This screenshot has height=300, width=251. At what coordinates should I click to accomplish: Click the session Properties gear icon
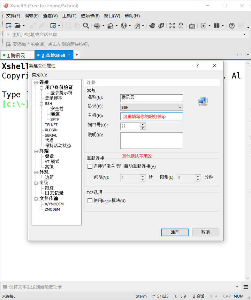53,25
